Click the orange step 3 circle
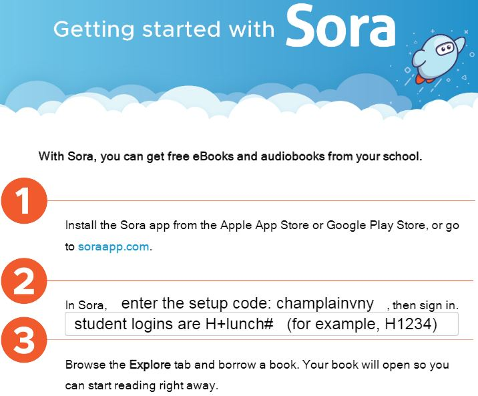Image resolution: width=478 pixels, height=396 pixels. pos(24,340)
